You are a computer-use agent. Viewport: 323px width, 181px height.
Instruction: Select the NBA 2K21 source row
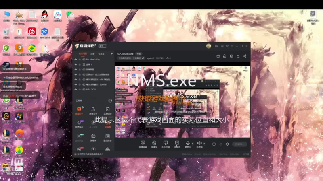[x=94, y=89]
